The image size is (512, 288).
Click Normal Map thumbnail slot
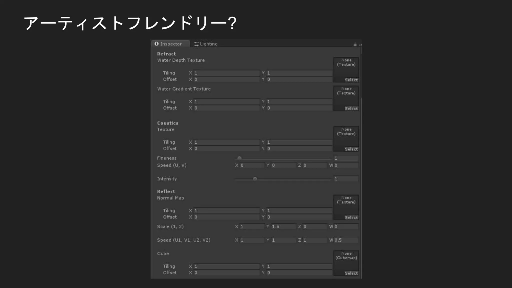pos(346,207)
